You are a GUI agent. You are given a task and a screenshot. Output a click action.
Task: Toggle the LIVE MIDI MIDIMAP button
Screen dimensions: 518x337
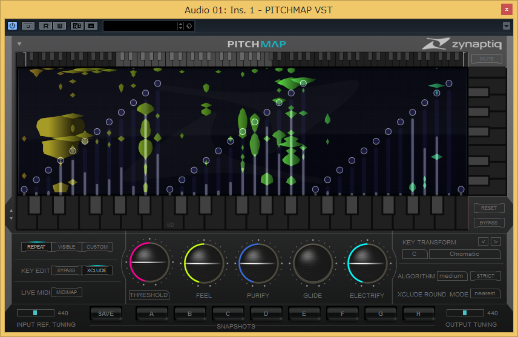coord(67,292)
